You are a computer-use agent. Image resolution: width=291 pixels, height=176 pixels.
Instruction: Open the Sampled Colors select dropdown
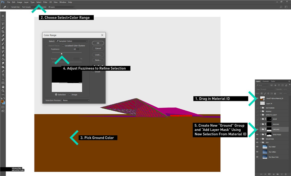tap(72, 41)
